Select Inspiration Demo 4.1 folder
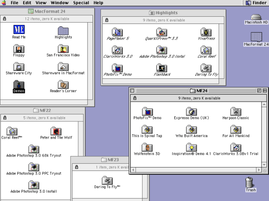This screenshot has width=269, height=201. pyautogui.click(x=192, y=147)
